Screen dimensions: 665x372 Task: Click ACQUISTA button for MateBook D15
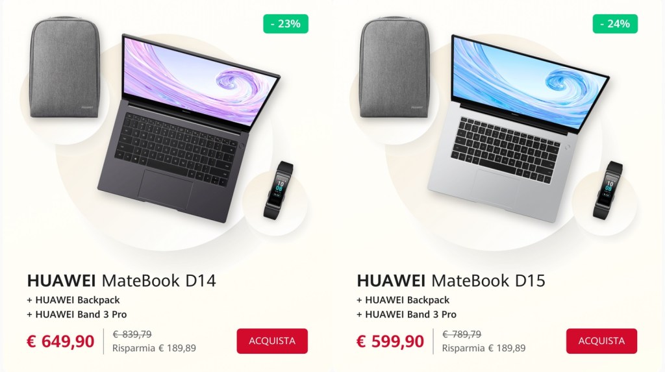pyautogui.click(x=601, y=341)
